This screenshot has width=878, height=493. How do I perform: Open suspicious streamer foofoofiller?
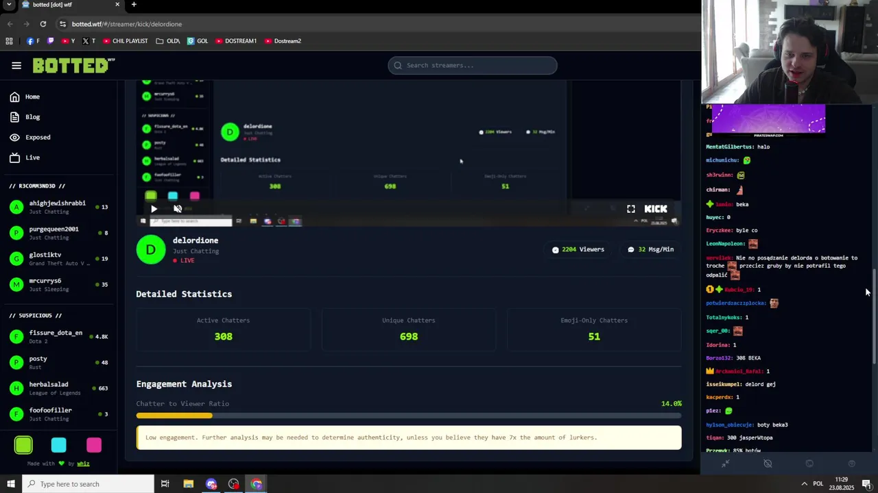[58, 414]
